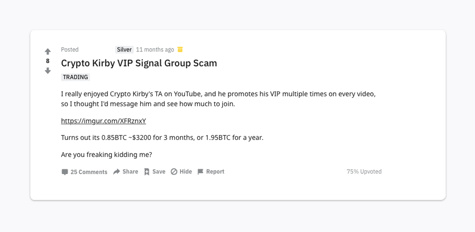Click the Hide crossed-circle icon
The width and height of the screenshot is (475, 232).
(x=174, y=171)
